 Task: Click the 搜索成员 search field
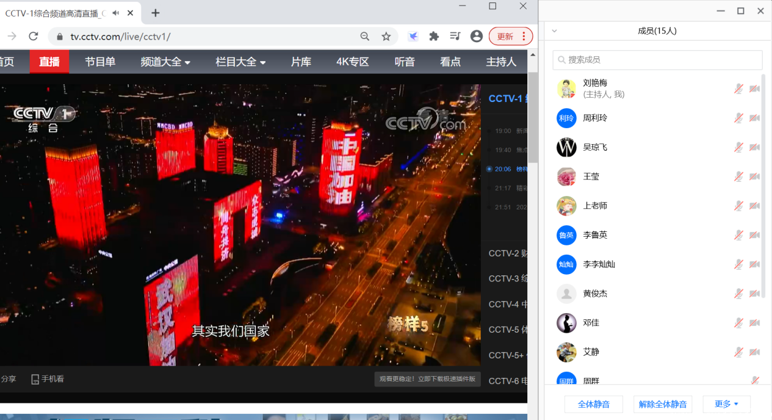coord(657,60)
